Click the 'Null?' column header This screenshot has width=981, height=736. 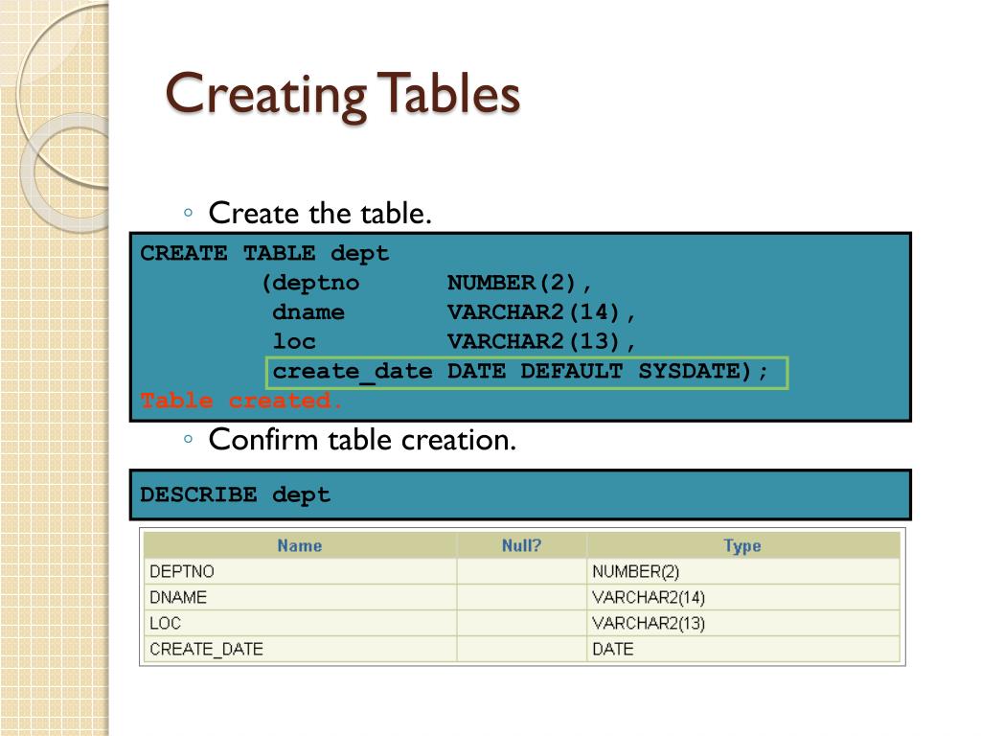521,545
